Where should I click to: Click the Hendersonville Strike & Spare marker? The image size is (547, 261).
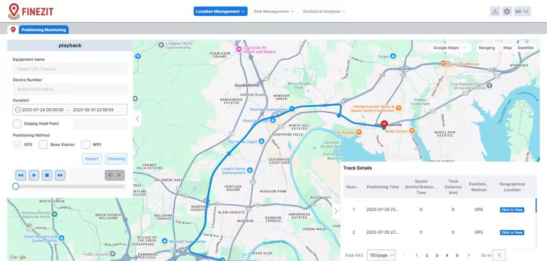tap(399, 107)
